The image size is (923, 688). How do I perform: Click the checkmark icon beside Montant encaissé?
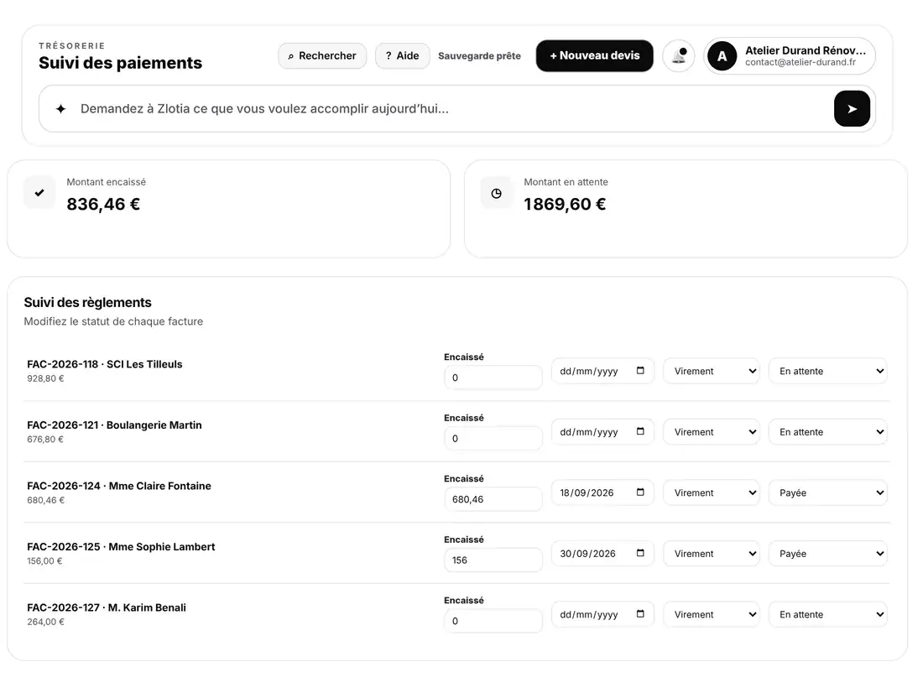click(x=39, y=192)
